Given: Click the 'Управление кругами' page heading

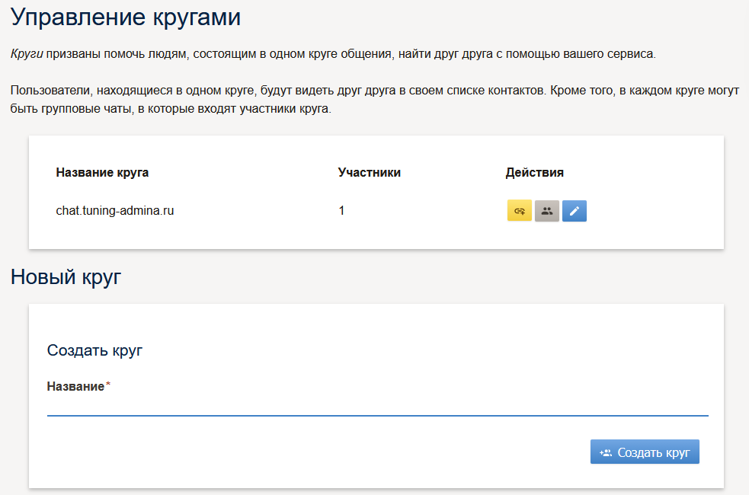Looking at the screenshot, I should tap(126, 18).
